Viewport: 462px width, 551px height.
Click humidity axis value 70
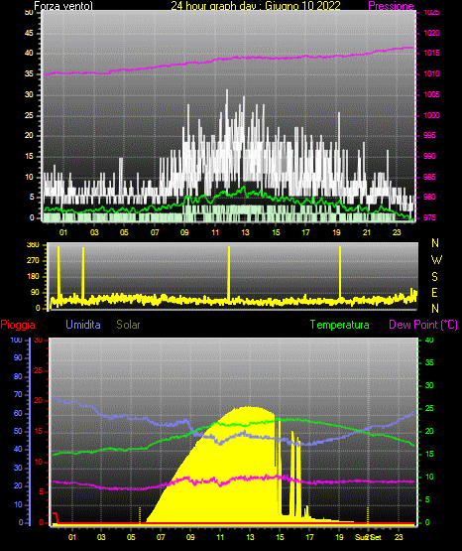click(x=18, y=394)
